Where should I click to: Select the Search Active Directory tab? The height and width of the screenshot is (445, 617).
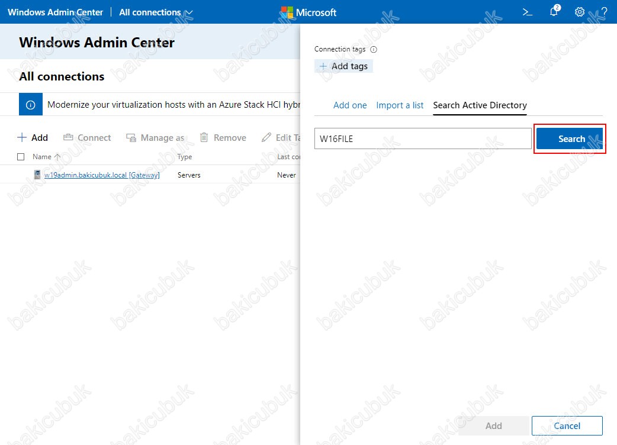480,105
